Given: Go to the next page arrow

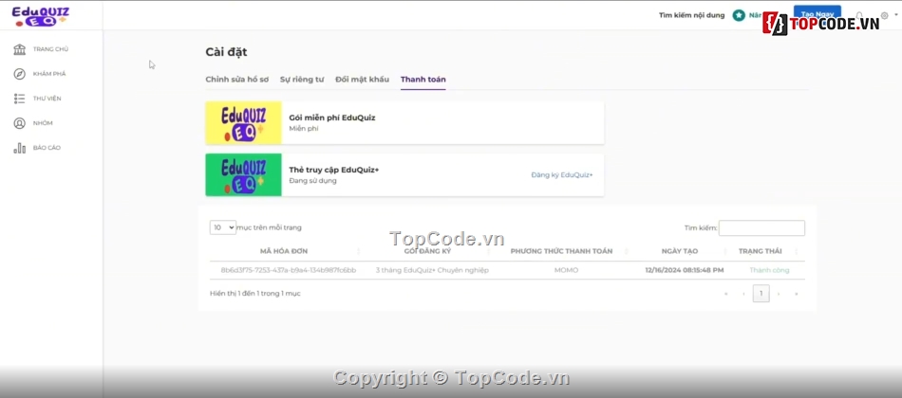Looking at the screenshot, I should [x=779, y=294].
